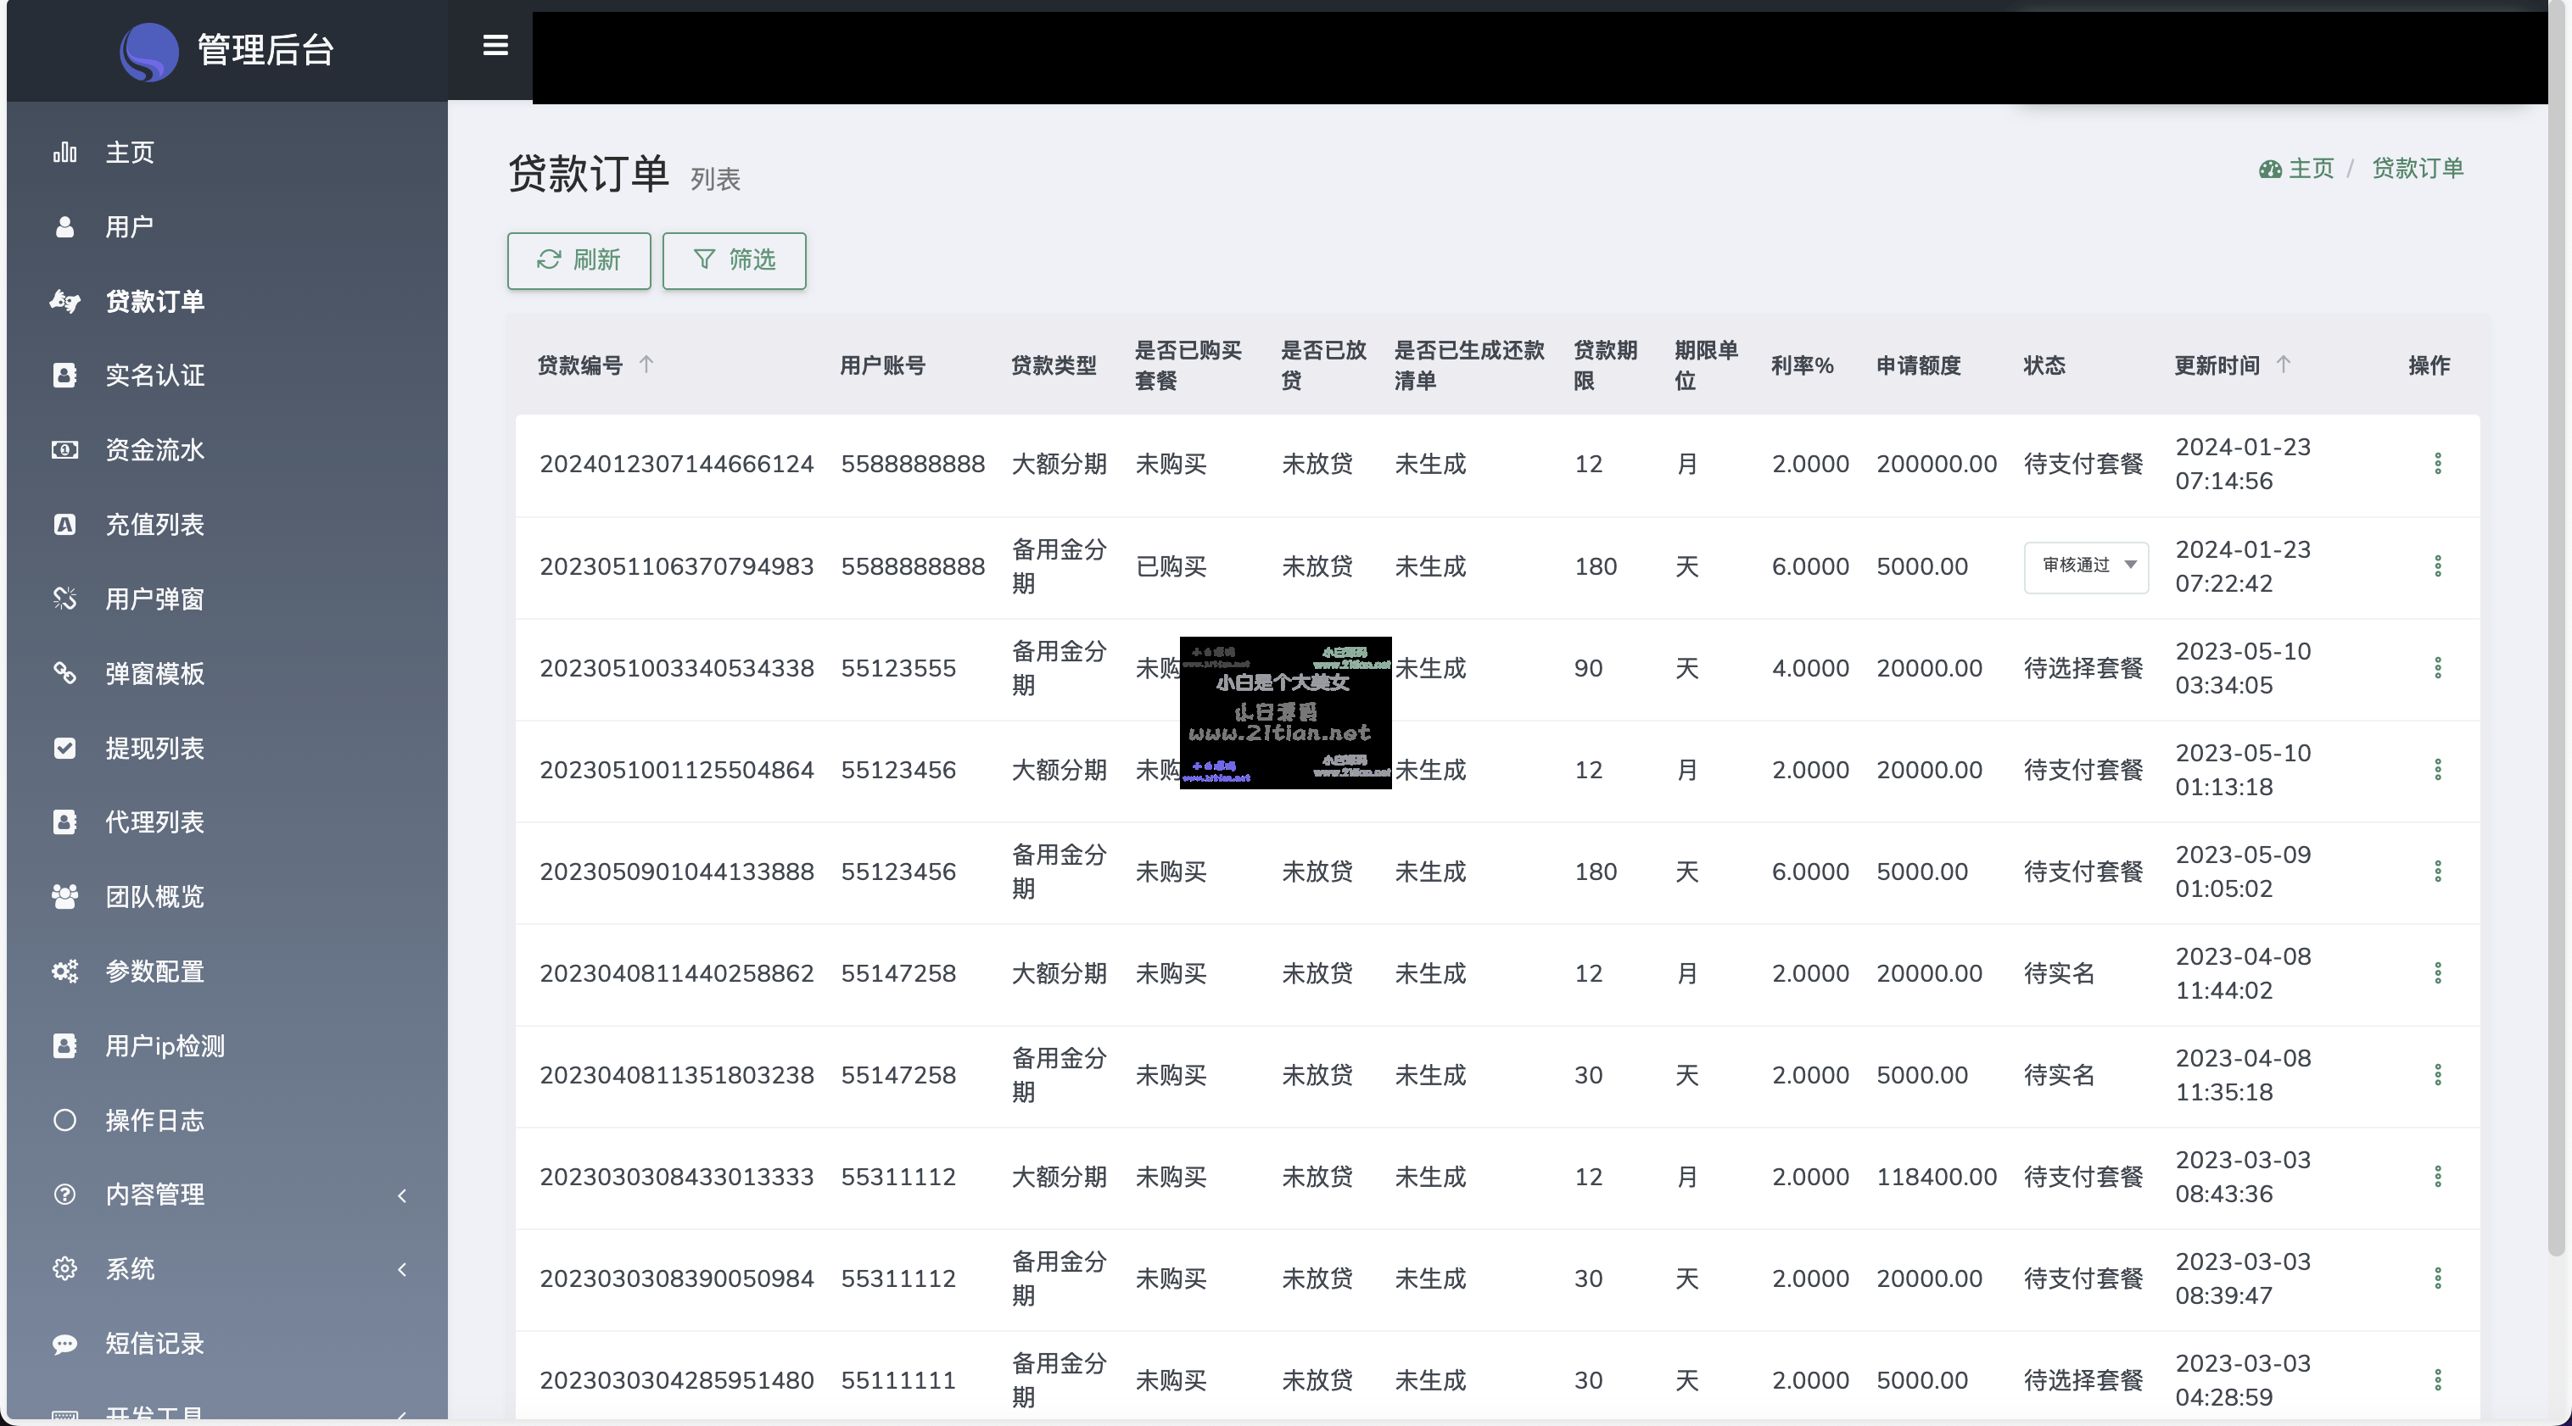The image size is (2572, 1426).
Task: Click the 刷新 refresh button
Action: [x=578, y=261]
